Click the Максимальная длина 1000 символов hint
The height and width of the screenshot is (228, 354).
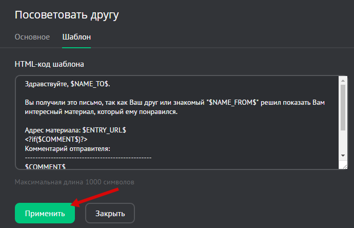click(x=75, y=182)
